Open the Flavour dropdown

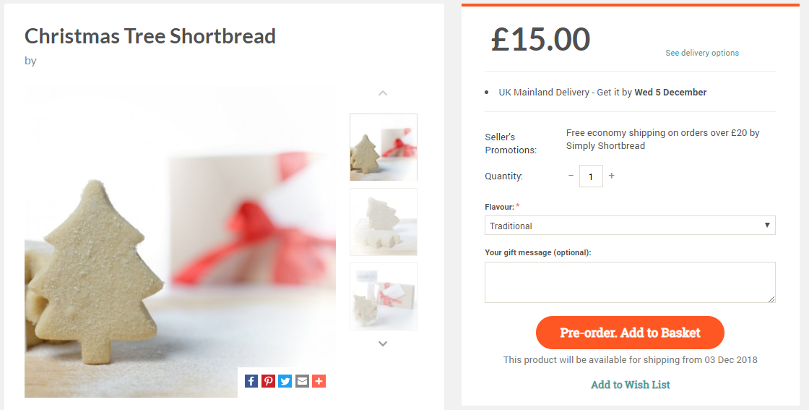click(630, 226)
